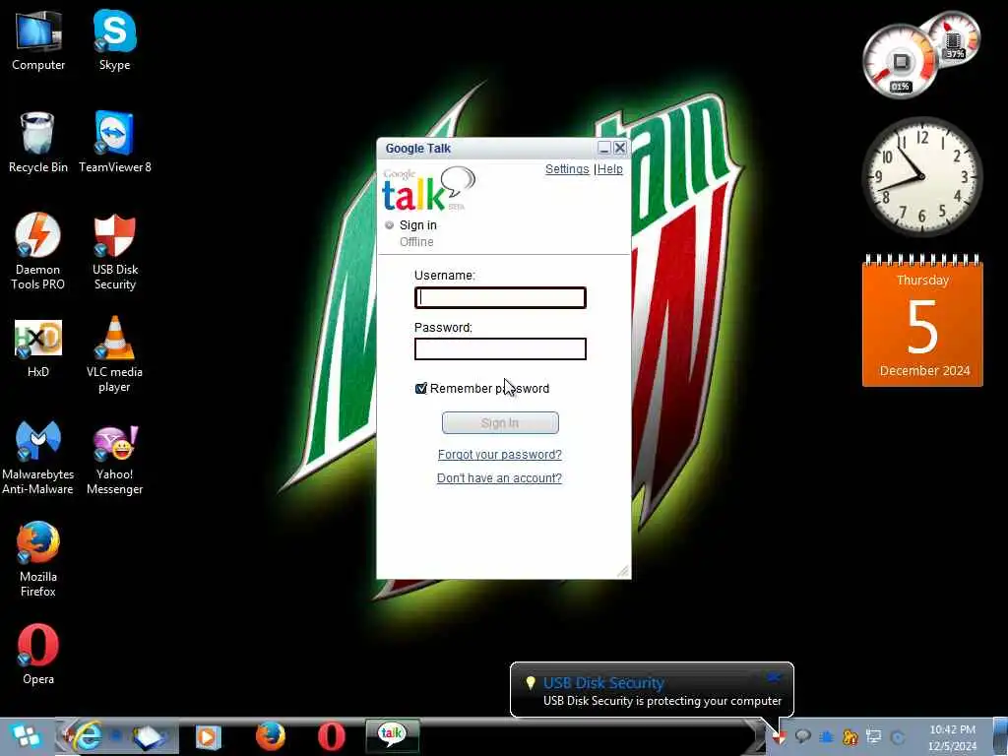1008x756 pixels.
Task: Click the orange calendar gadget
Action: click(922, 322)
